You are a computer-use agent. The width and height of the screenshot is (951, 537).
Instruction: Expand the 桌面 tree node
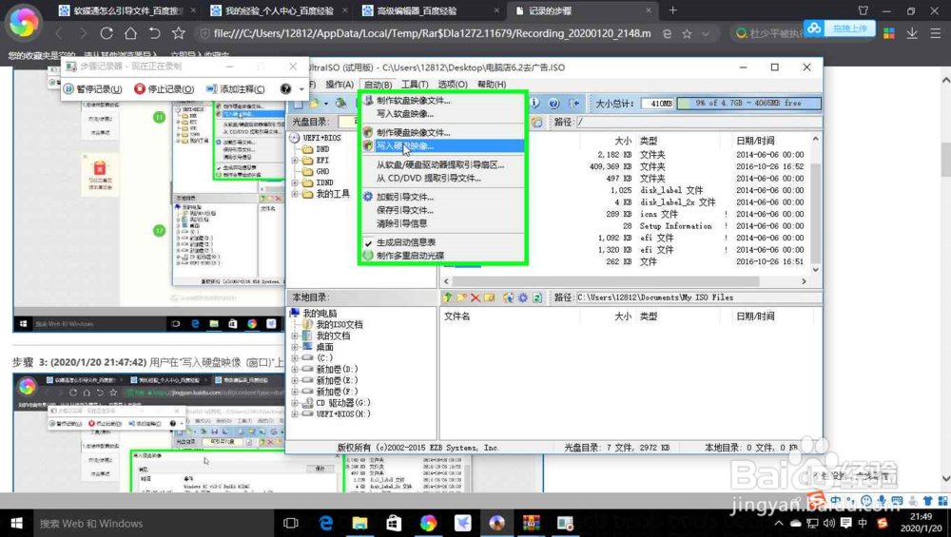point(296,347)
